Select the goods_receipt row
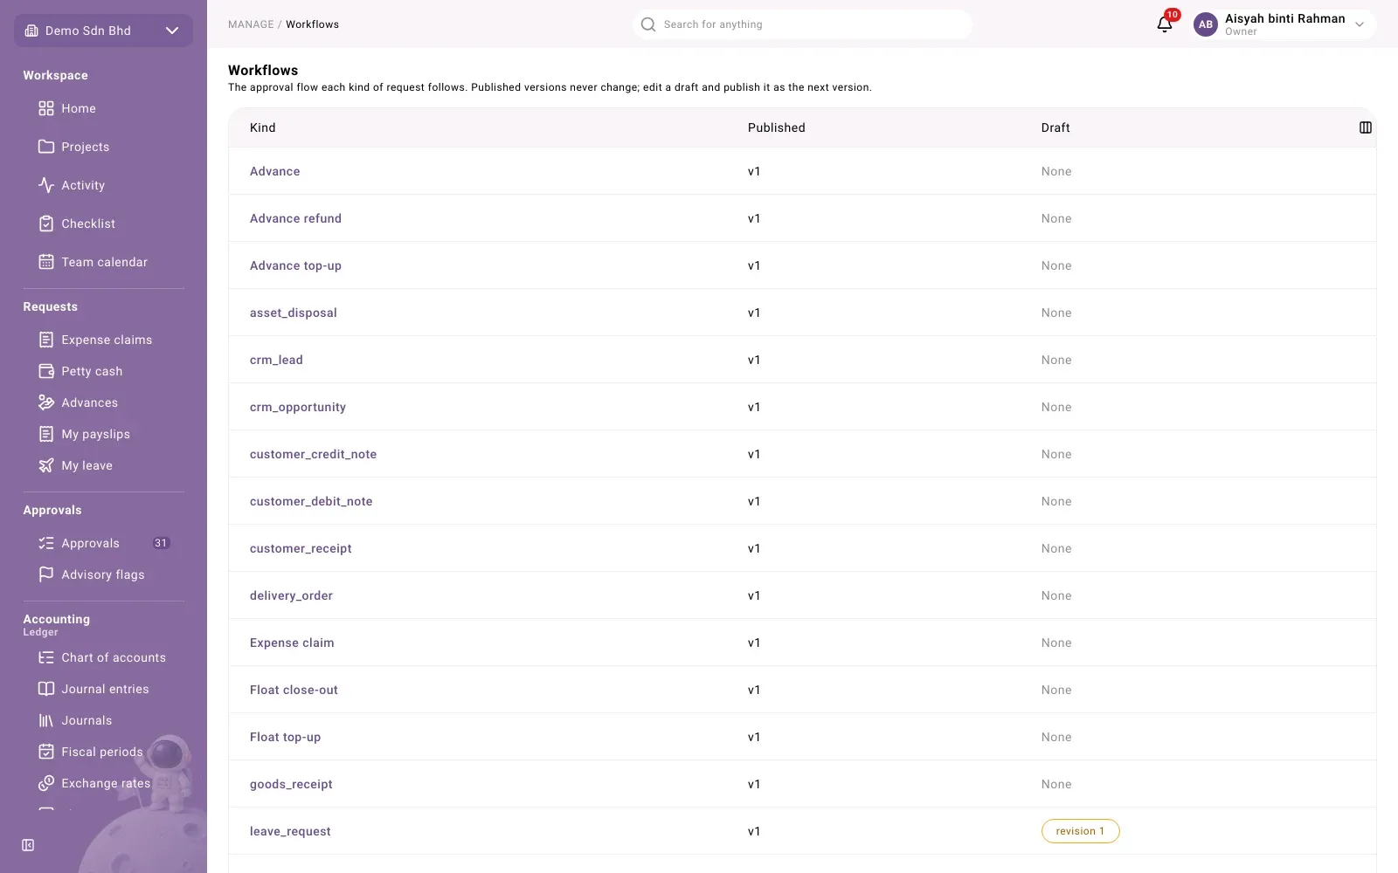The height and width of the screenshot is (873, 1398). click(802, 784)
